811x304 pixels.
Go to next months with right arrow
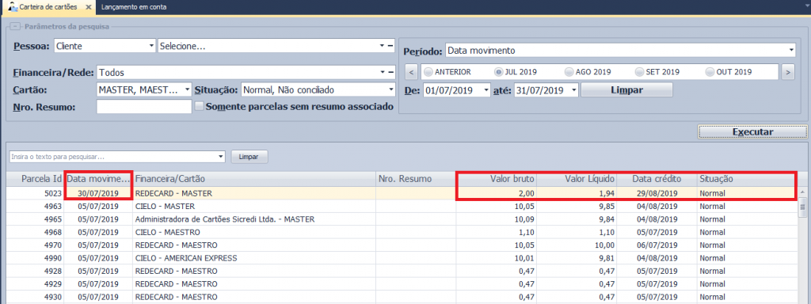[787, 72]
